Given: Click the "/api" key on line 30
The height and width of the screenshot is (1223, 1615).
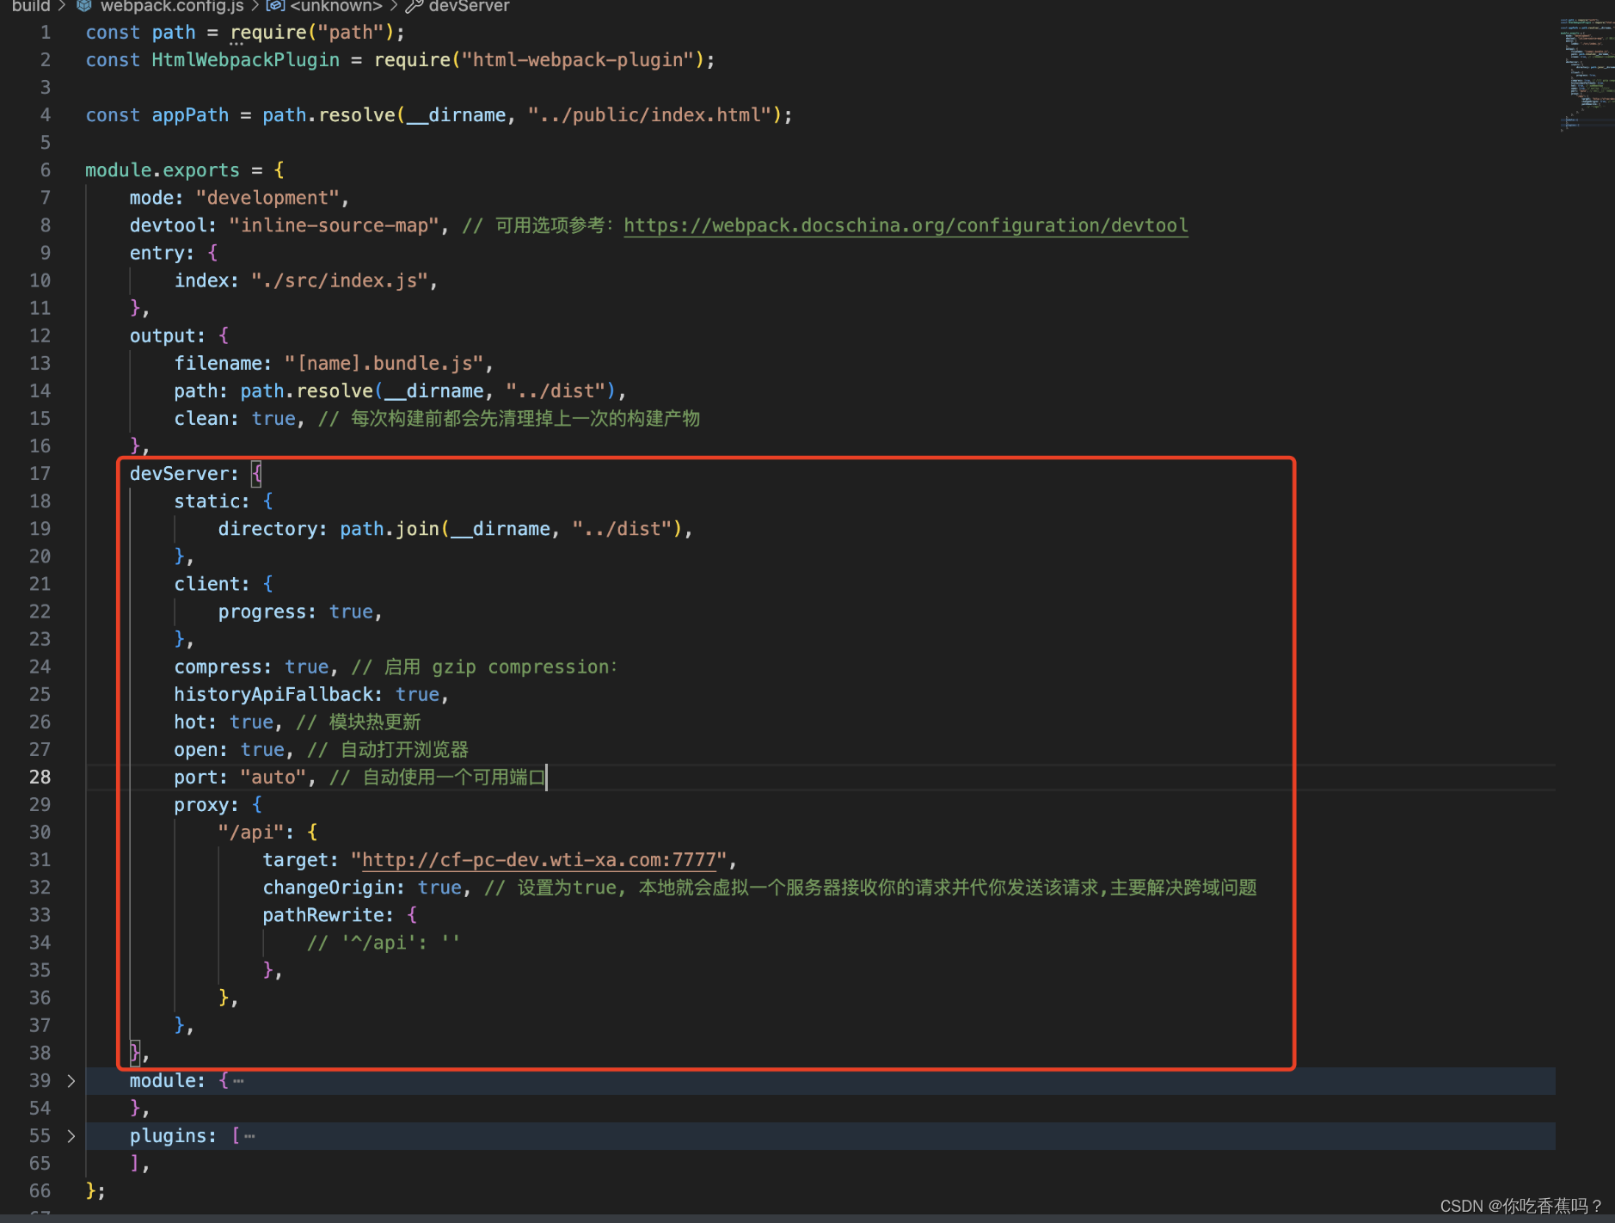Looking at the screenshot, I should point(251,833).
